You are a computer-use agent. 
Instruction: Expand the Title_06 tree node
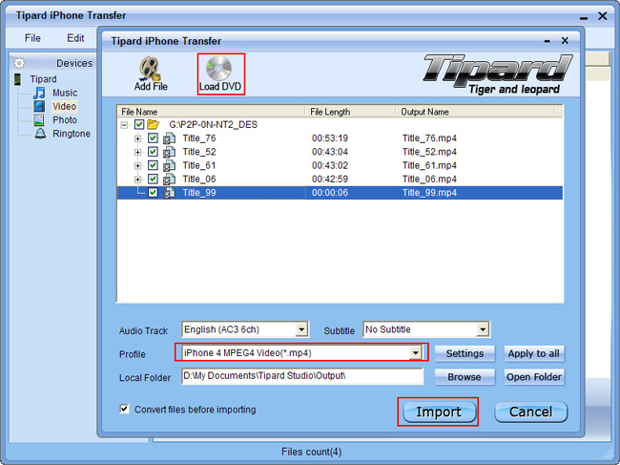coord(137,180)
